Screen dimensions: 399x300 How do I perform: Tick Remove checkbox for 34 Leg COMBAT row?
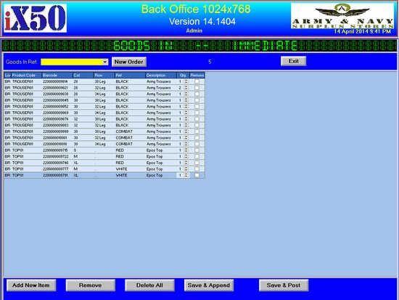(197, 144)
